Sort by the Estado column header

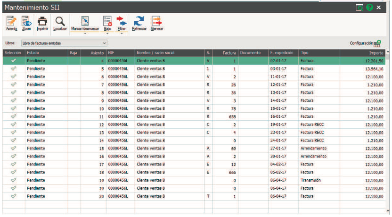pos(47,53)
